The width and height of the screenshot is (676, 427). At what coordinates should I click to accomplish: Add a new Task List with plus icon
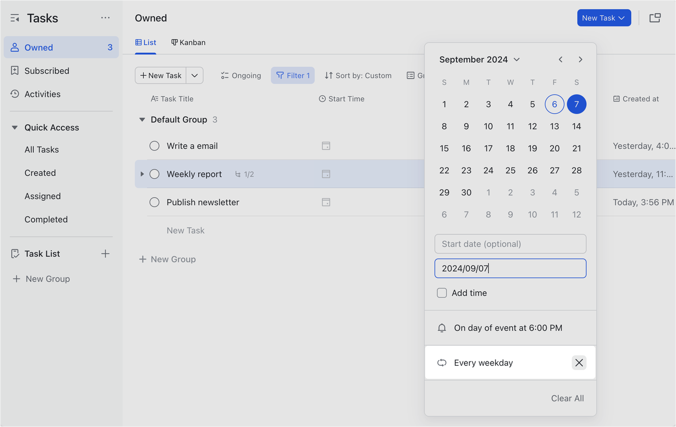click(105, 253)
